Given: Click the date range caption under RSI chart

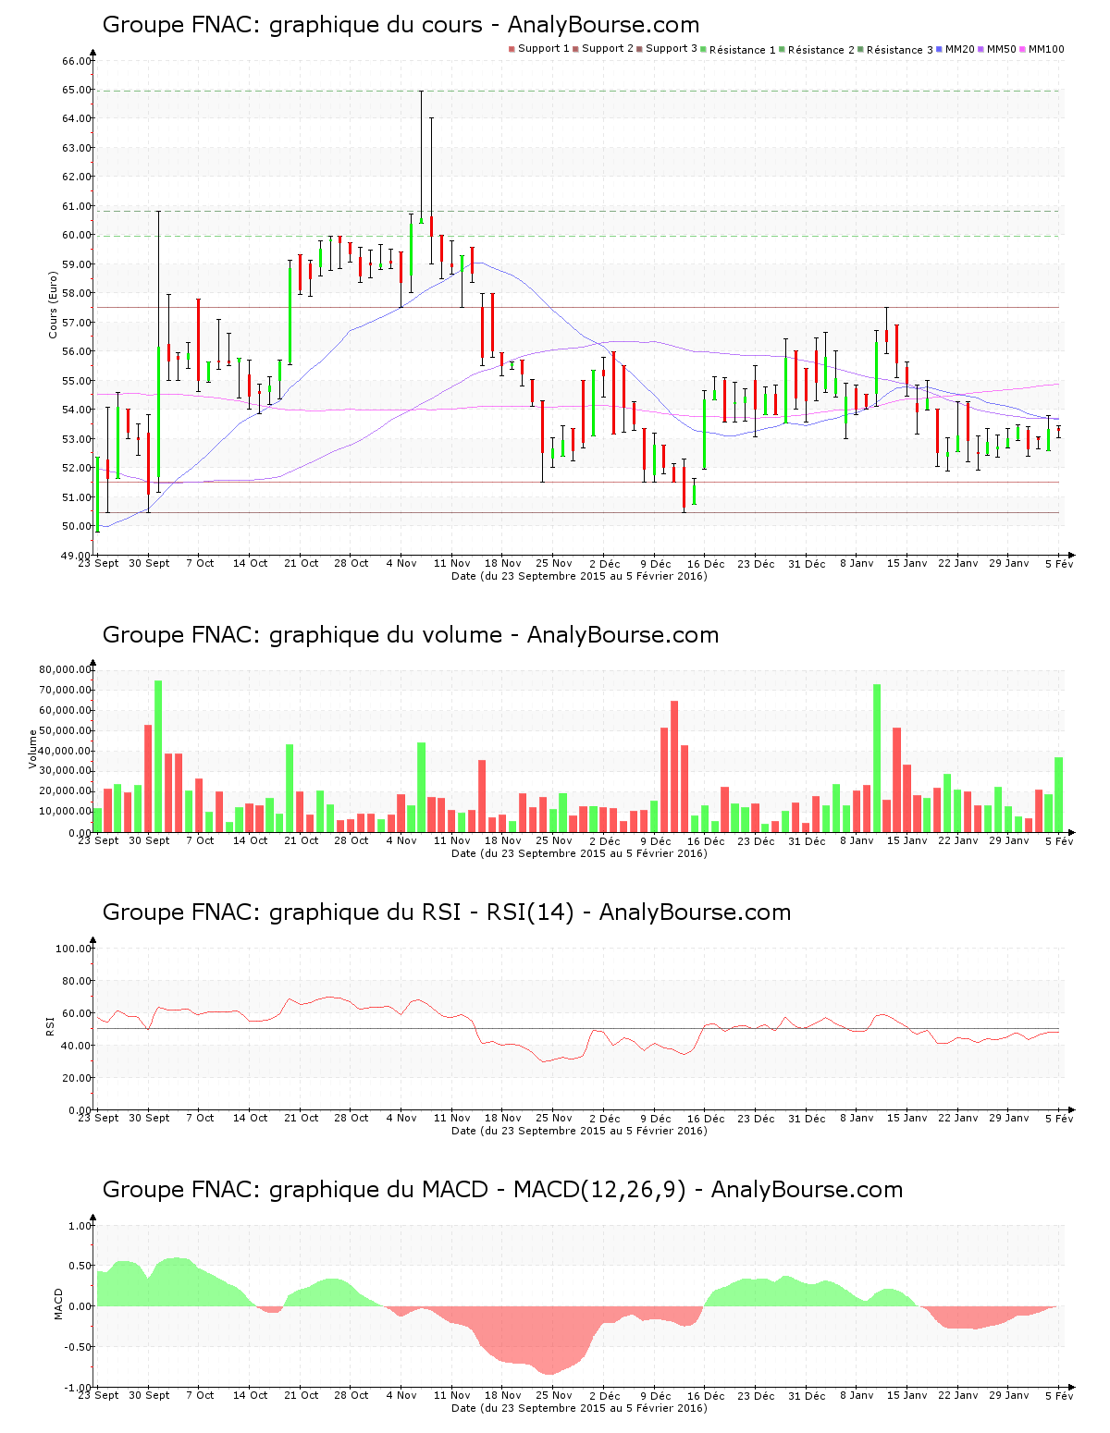Looking at the screenshot, I should tap(579, 1131).
